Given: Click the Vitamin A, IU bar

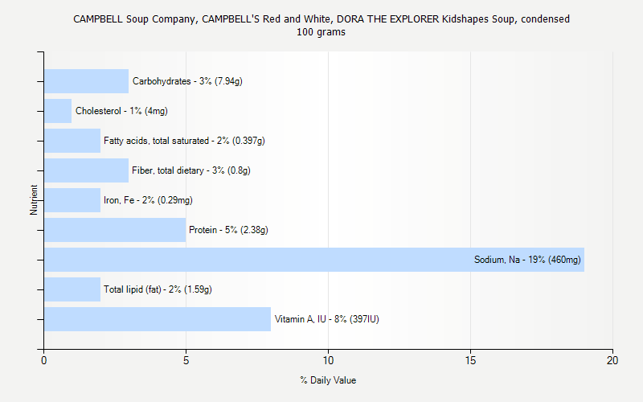Looking at the screenshot, I should click(158, 319).
